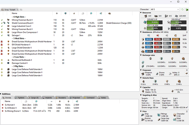Click the shield row icon in Resistances
This screenshot has width=189, height=125.
143,39
